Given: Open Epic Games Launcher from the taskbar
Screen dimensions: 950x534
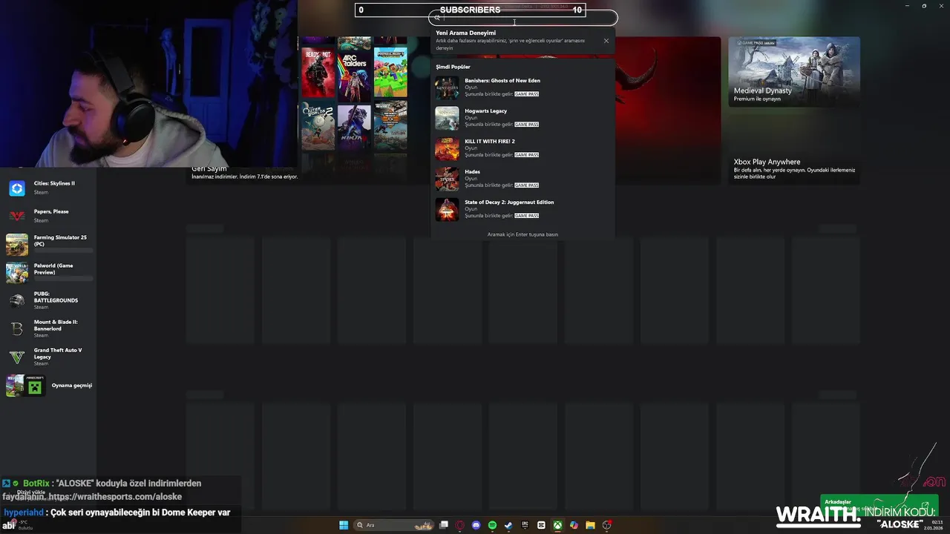Looking at the screenshot, I should tap(525, 525).
